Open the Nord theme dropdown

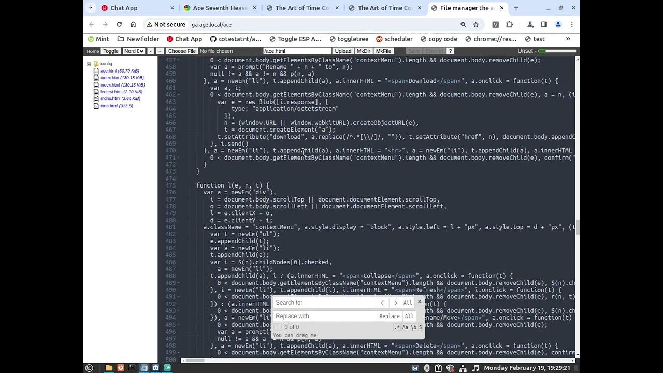click(134, 51)
